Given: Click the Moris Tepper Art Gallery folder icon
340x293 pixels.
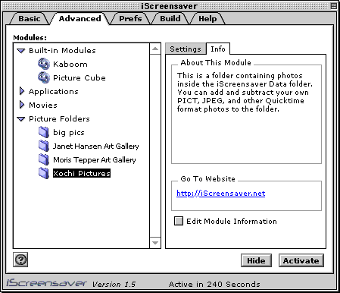Looking at the screenshot, I should 44,159.
